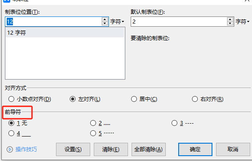252x161 pixels.
Task: Click the 设置(S) button
Action: (73, 149)
